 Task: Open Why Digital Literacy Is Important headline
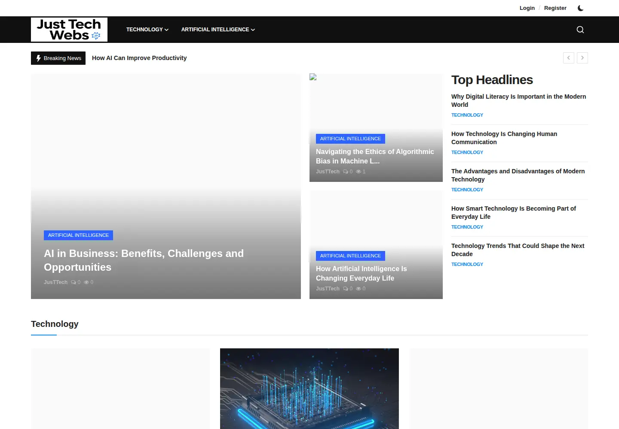pyautogui.click(x=518, y=101)
